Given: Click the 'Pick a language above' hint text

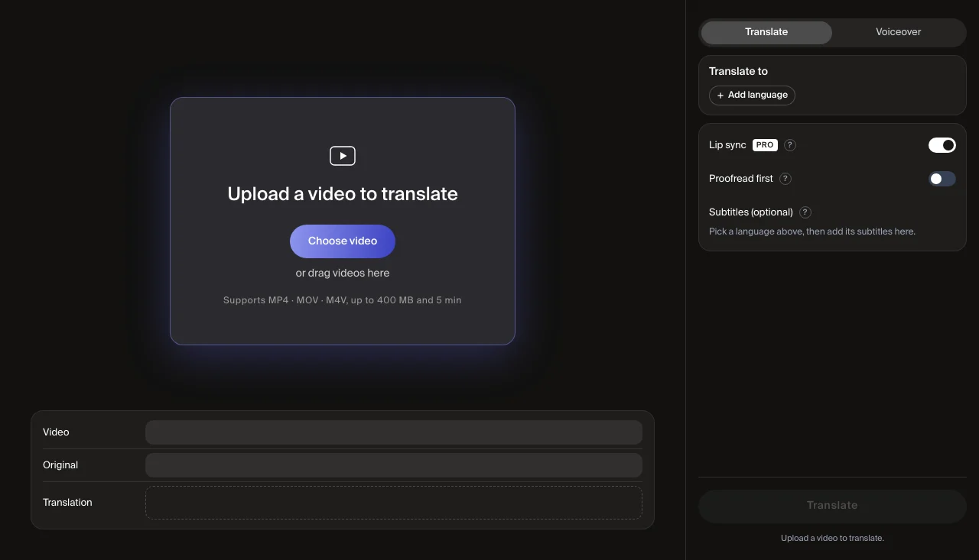Looking at the screenshot, I should coord(812,231).
